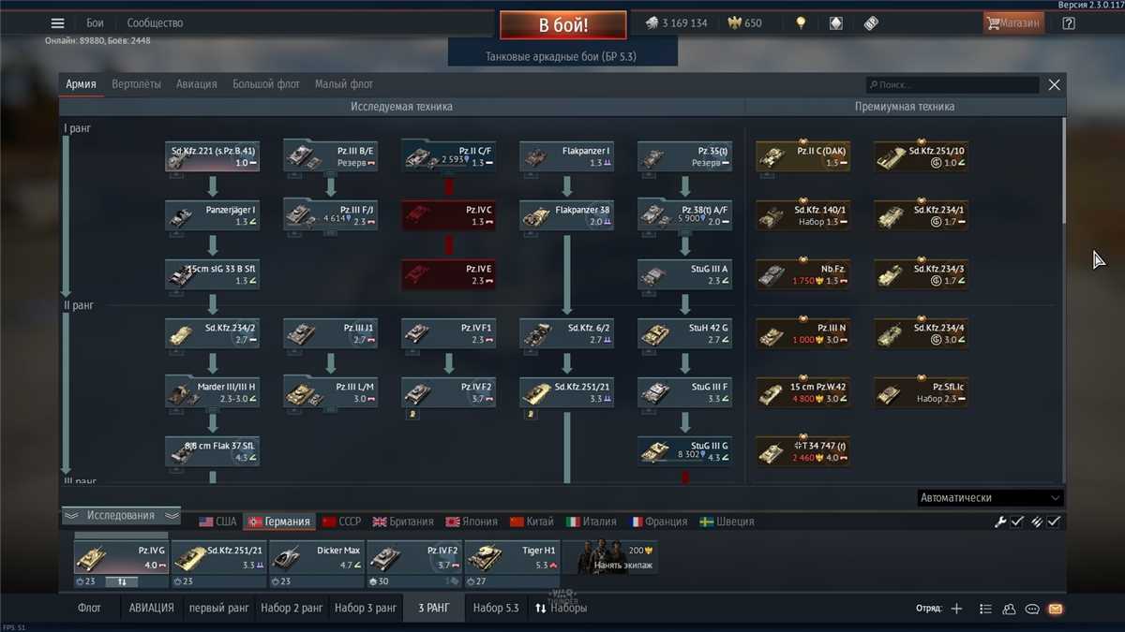The height and width of the screenshot is (632, 1125).
Task: Open the BP battle pass icon
Action: 871,23
